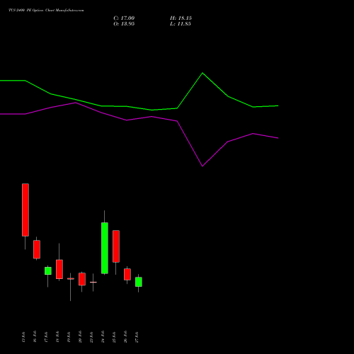The width and height of the screenshot is (354, 354).
Task: Click the close value 'C: 17.00'
Action: [x=124, y=18]
